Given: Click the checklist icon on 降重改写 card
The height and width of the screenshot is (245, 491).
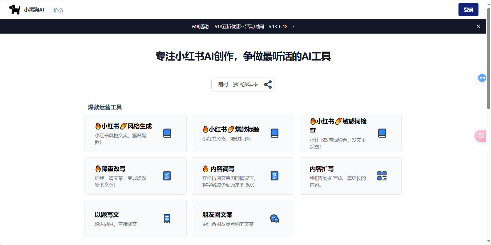Looking at the screenshot, I should 167,176.
